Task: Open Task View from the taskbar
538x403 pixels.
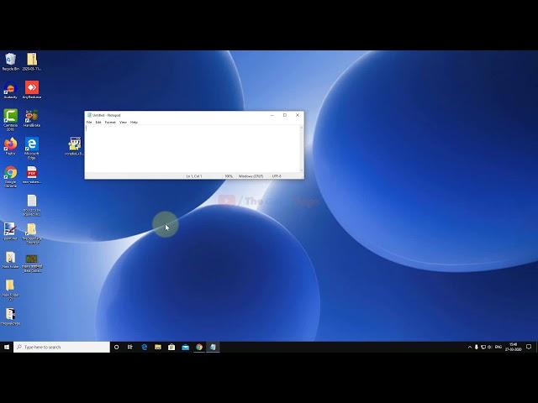Action: 130,347
